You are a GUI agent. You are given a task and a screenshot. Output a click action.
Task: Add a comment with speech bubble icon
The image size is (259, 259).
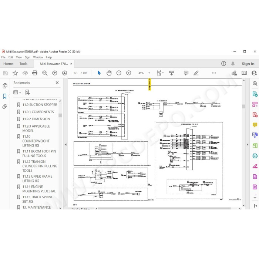(186, 73)
